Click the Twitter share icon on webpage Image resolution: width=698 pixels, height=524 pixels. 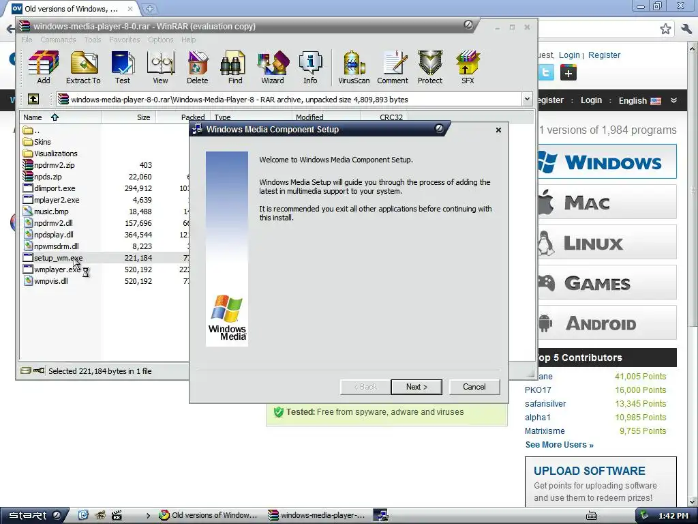click(x=546, y=72)
